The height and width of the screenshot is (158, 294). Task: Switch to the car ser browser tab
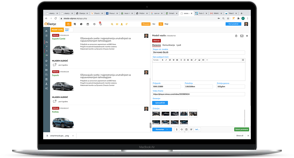click(157, 13)
